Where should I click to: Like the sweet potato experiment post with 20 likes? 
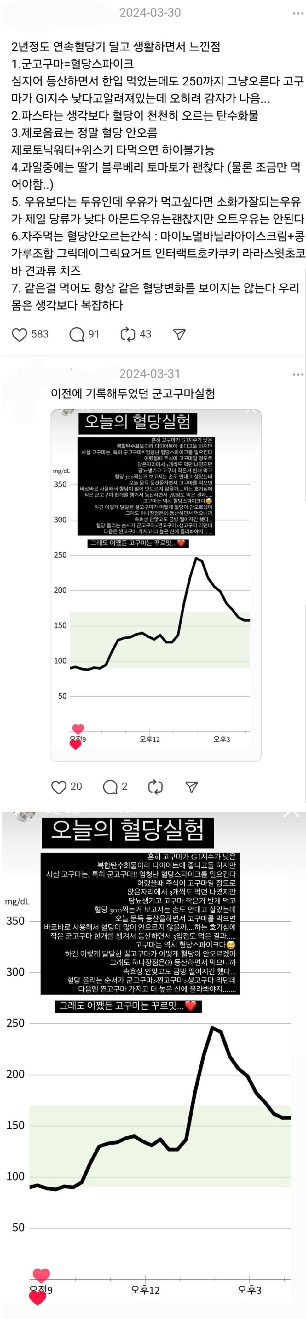pyautogui.click(x=59, y=787)
